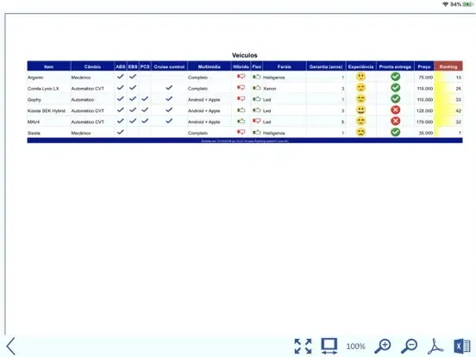Click the Experiência smiley in Kissia SEK Hybrid row
This screenshot has width=476, height=357.
click(360, 110)
